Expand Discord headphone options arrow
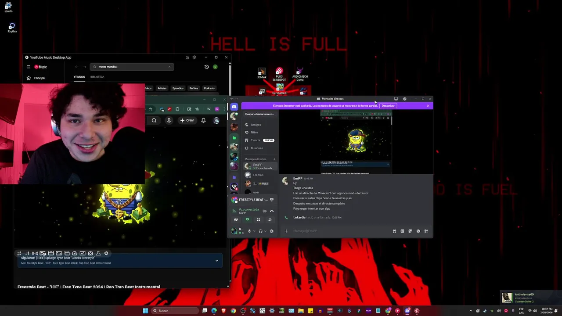The width and height of the screenshot is (562, 316). 265,231
